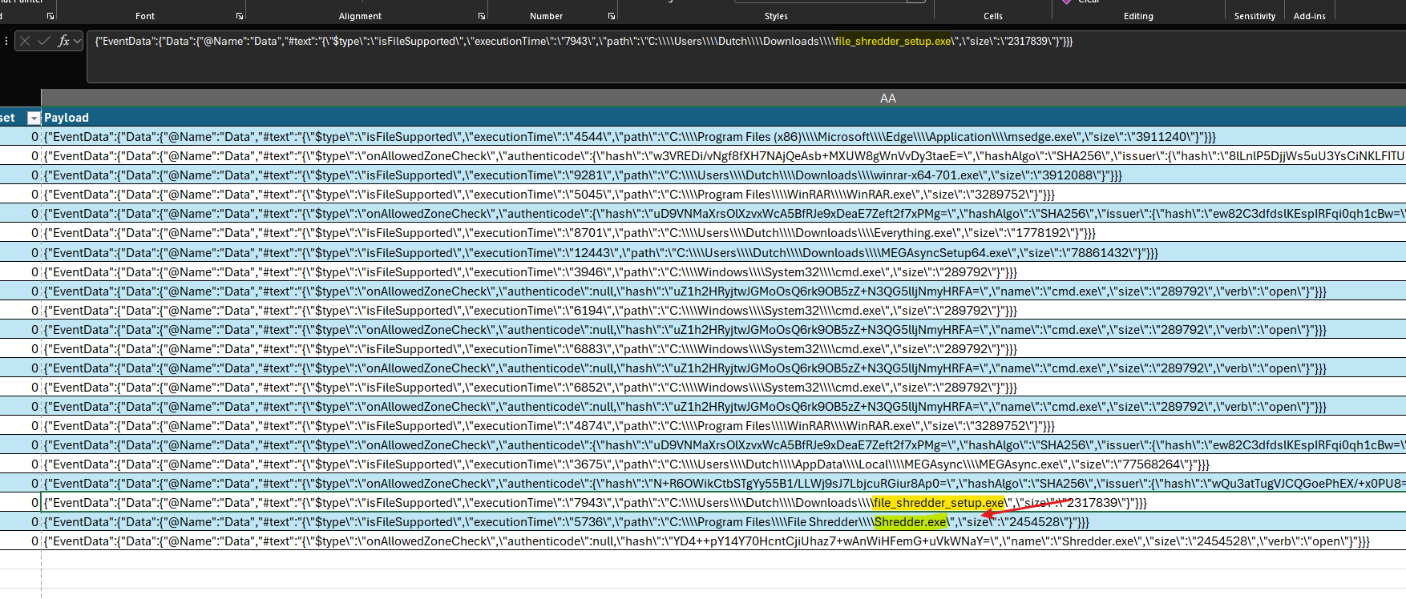Select the WinRAR.exe row with executionTime 5045
The width and height of the screenshot is (1406, 599).
pyautogui.click(x=724, y=195)
